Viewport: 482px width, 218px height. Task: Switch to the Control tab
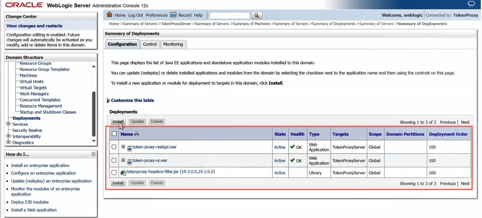pyautogui.click(x=150, y=44)
